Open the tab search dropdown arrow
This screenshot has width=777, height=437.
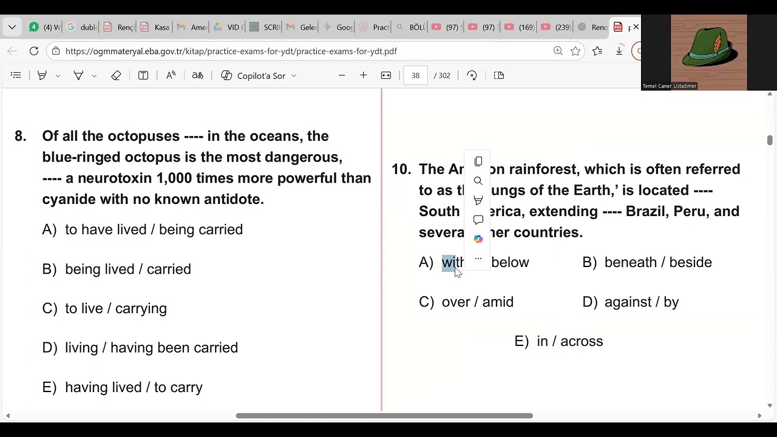(x=12, y=27)
